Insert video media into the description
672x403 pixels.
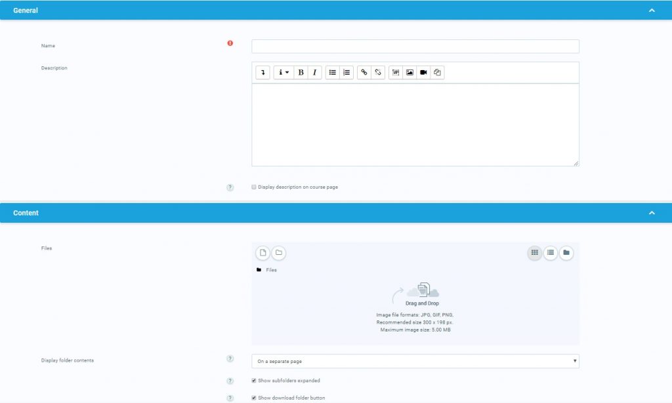424,73
